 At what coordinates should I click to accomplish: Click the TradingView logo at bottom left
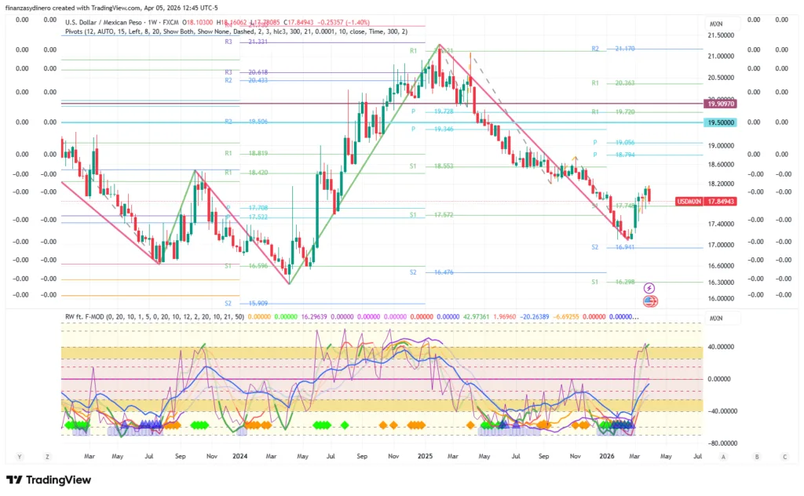click(x=49, y=480)
